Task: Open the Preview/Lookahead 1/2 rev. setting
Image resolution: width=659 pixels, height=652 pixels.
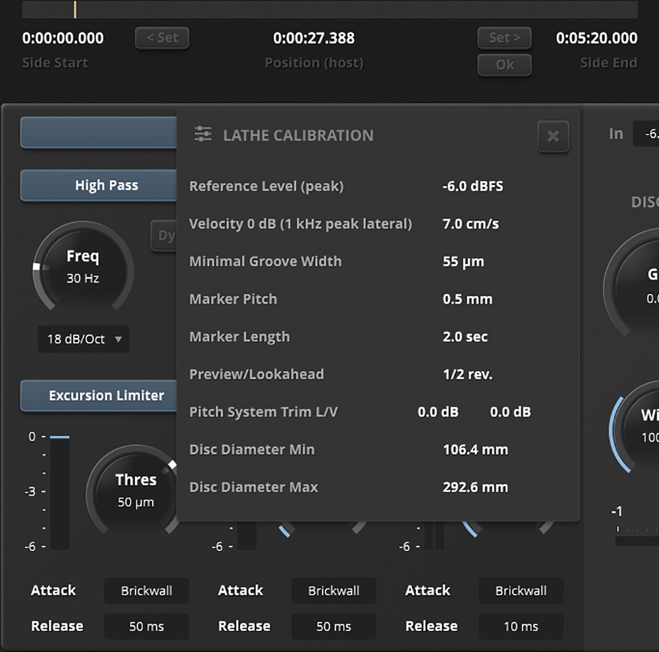Action: [x=467, y=374]
